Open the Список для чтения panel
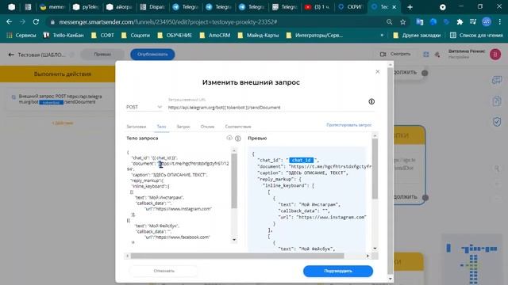The image size is (508, 285). click(476, 35)
